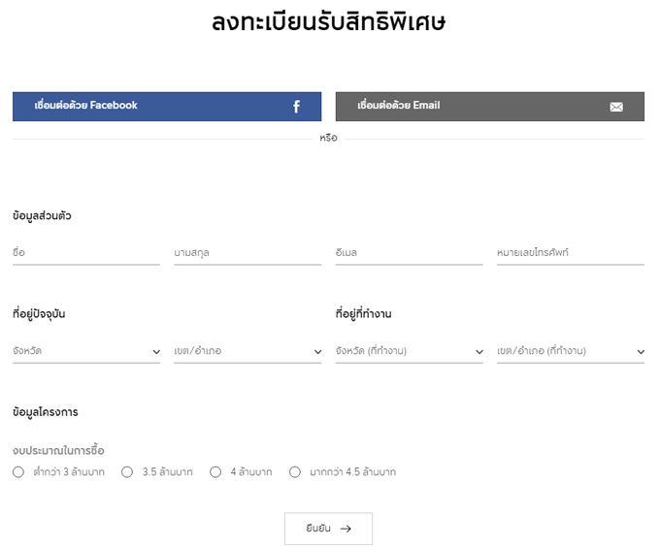Select มากกว่า 4.5 ล้านบาท budget option
Viewport: 660px width, 547px height.
[295, 472]
